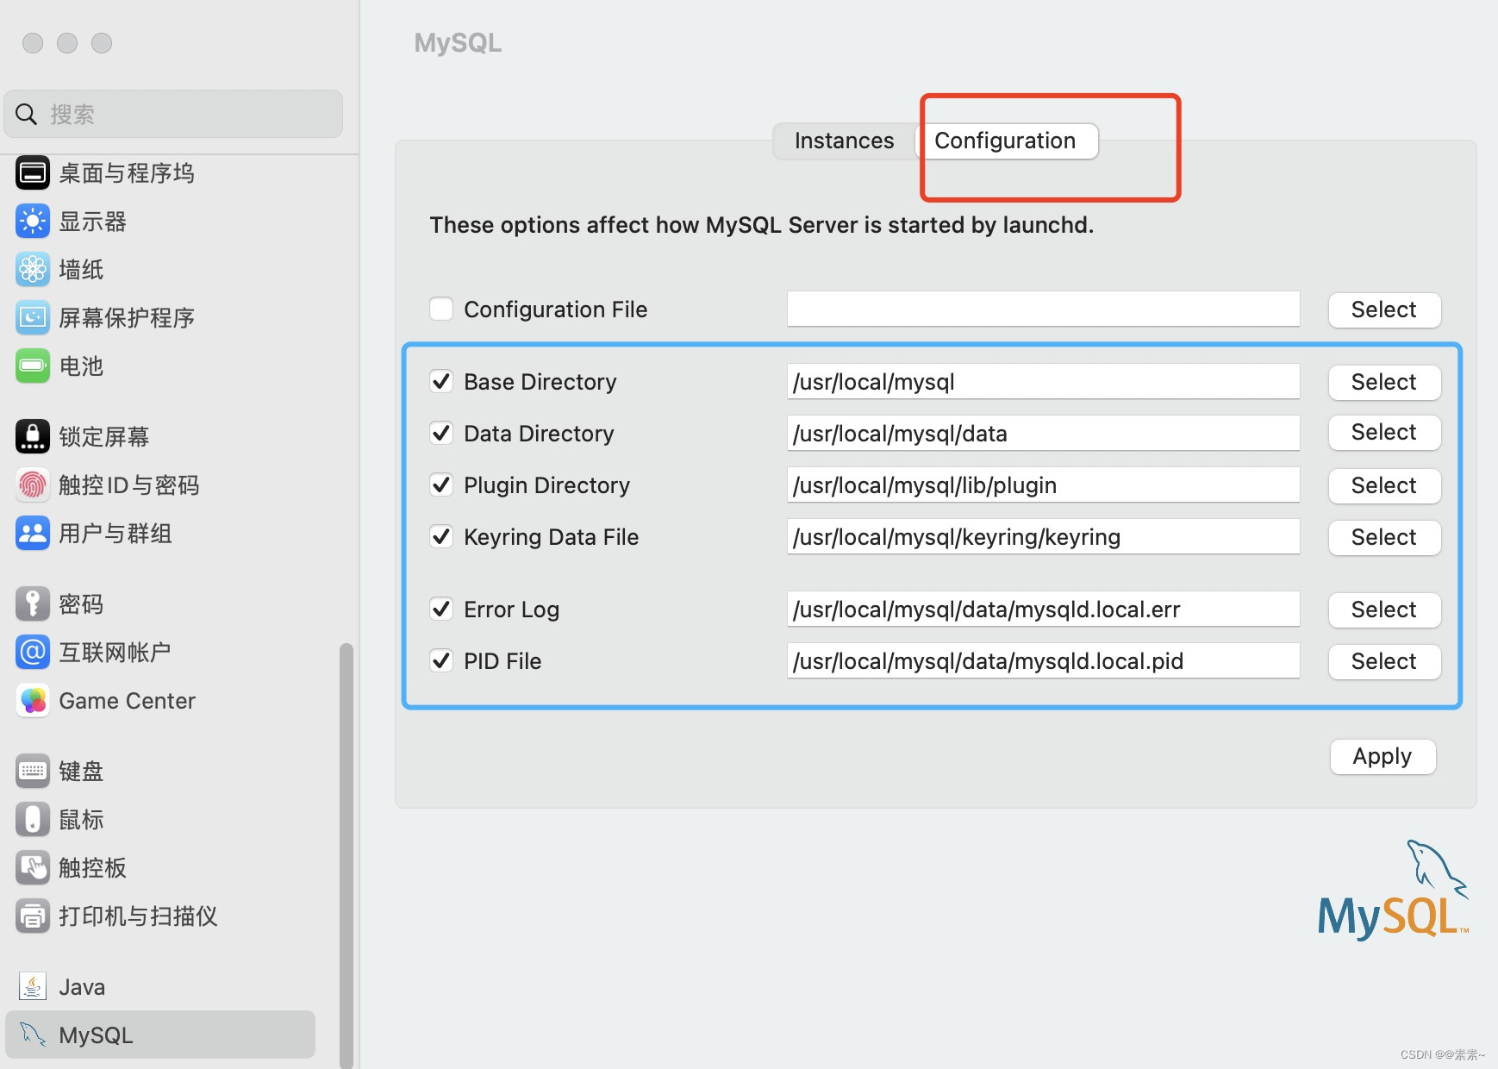The width and height of the screenshot is (1498, 1069).
Task: Click the sidebar vertical scrollbar
Action: click(346, 855)
